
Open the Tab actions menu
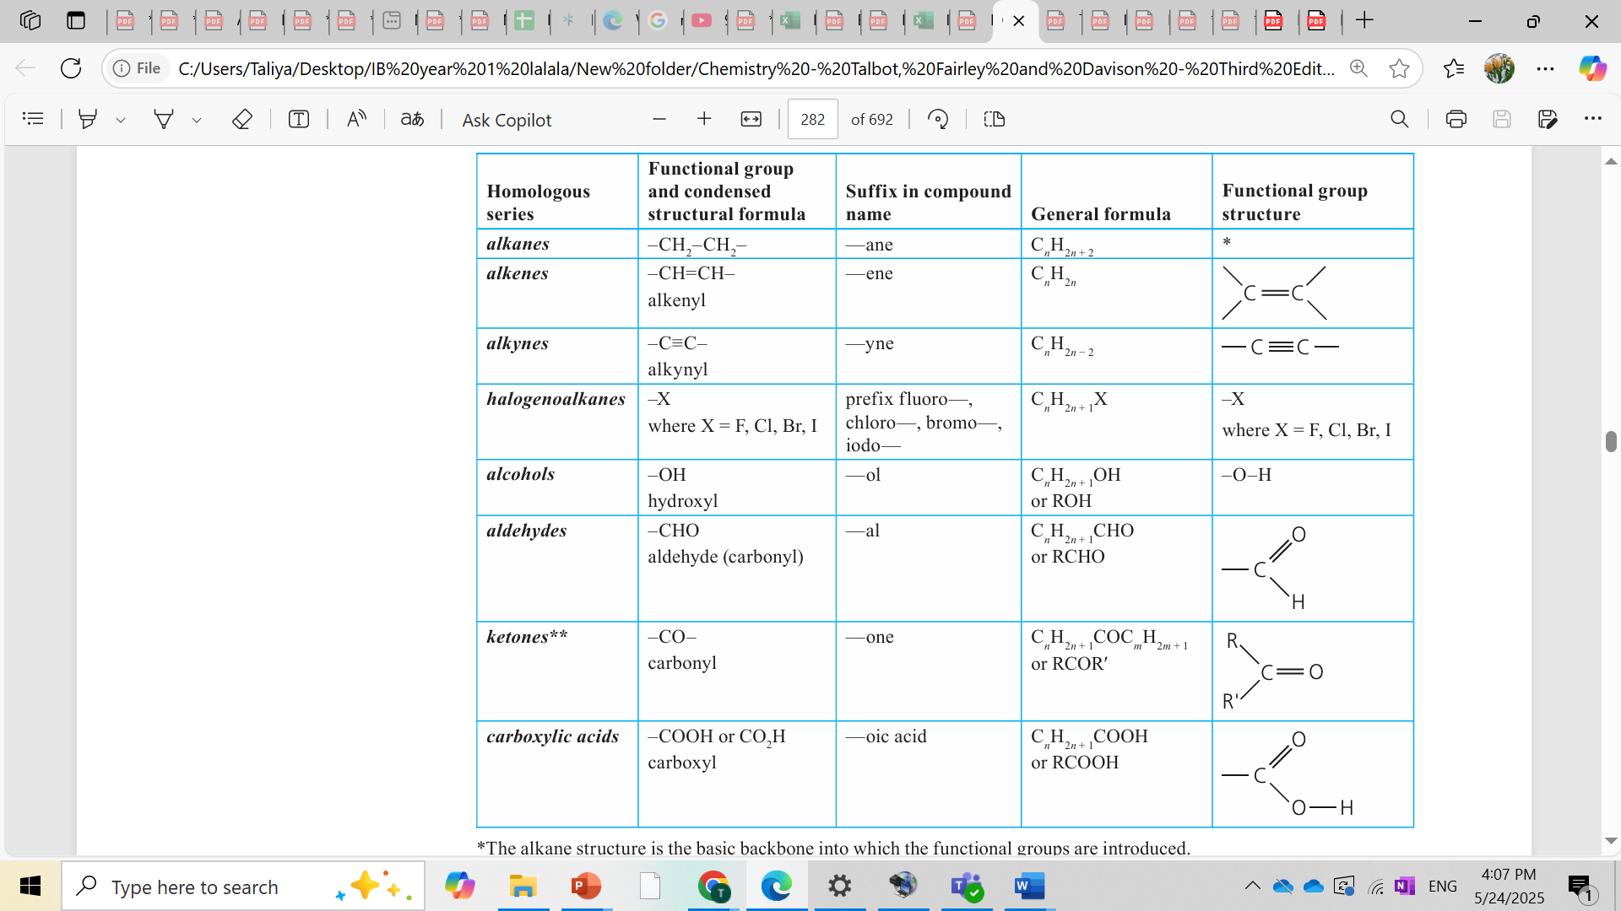(x=76, y=20)
